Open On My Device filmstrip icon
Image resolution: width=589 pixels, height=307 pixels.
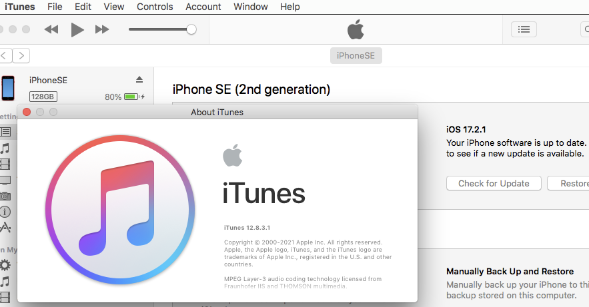5,297
